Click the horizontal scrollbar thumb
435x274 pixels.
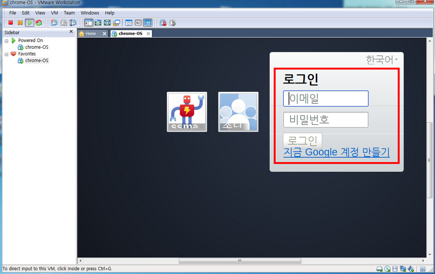pyautogui.click(x=239, y=261)
